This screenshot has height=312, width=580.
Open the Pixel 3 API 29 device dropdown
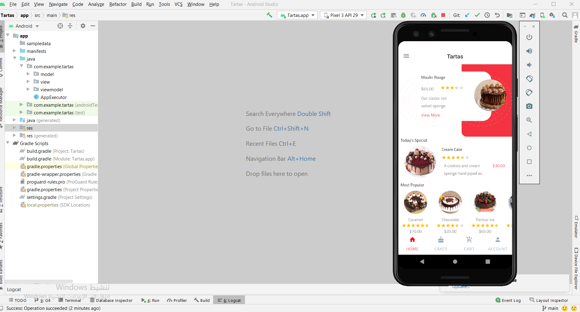coord(343,15)
